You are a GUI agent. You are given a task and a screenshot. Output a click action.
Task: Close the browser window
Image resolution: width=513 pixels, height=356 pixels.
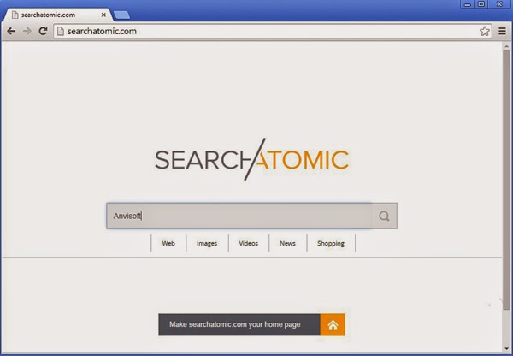coord(500,4)
